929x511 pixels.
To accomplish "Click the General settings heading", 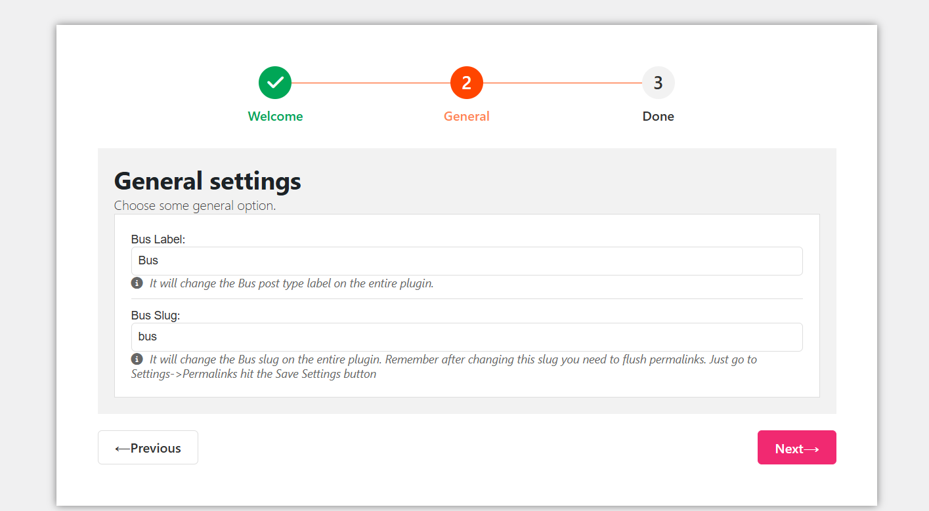I will pos(207,180).
